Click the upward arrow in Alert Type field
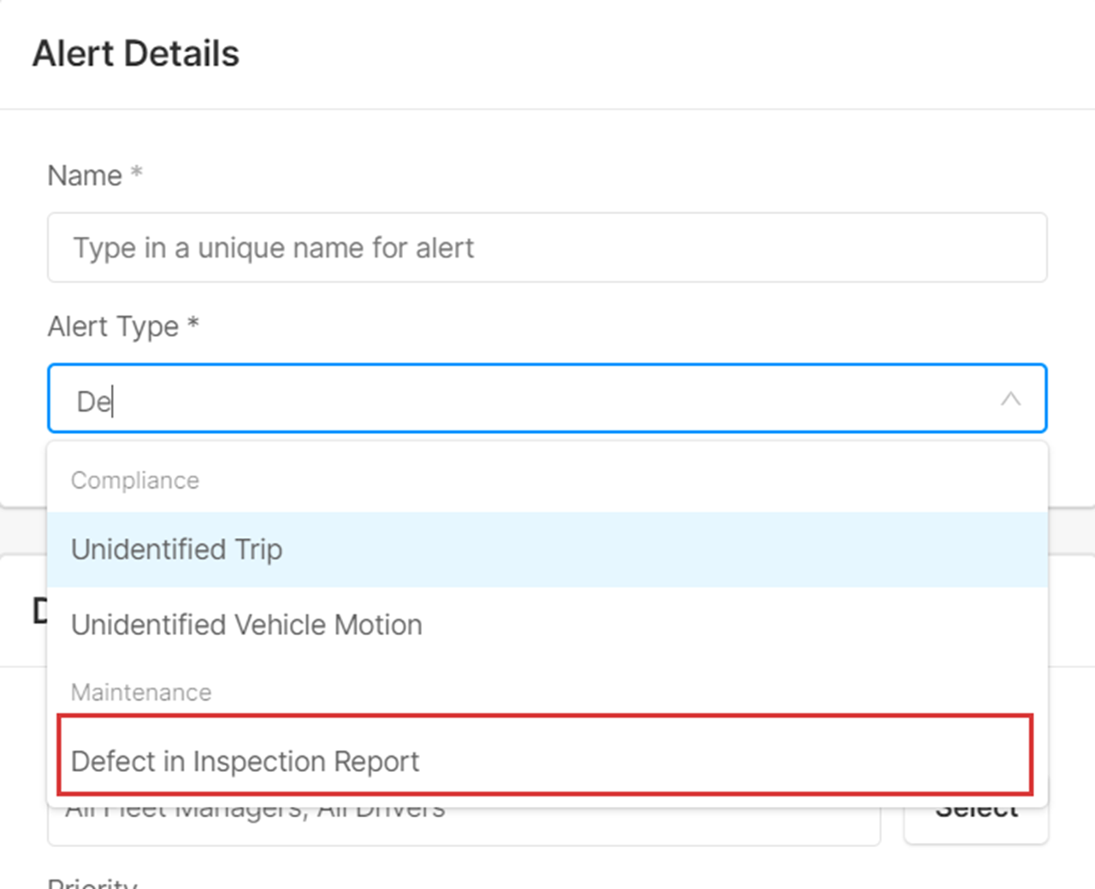The width and height of the screenshot is (1095, 889). click(x=1011, y=398)
